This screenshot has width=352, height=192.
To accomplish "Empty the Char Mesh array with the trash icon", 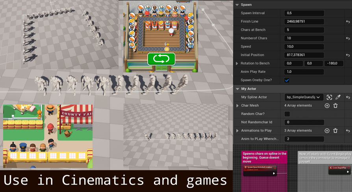I will (x=335, y=106).
